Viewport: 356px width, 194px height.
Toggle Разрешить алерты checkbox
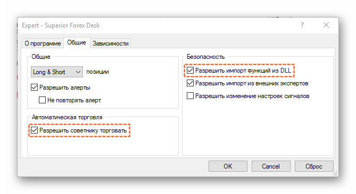coord(34,87)
